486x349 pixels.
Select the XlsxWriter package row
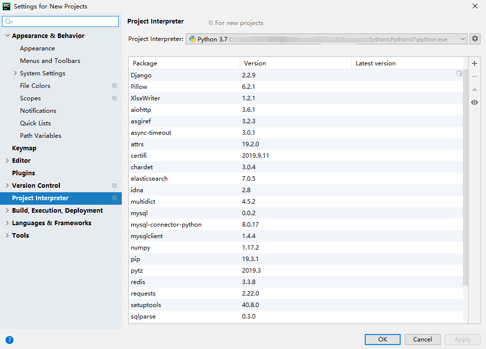(x=296, y=98)
